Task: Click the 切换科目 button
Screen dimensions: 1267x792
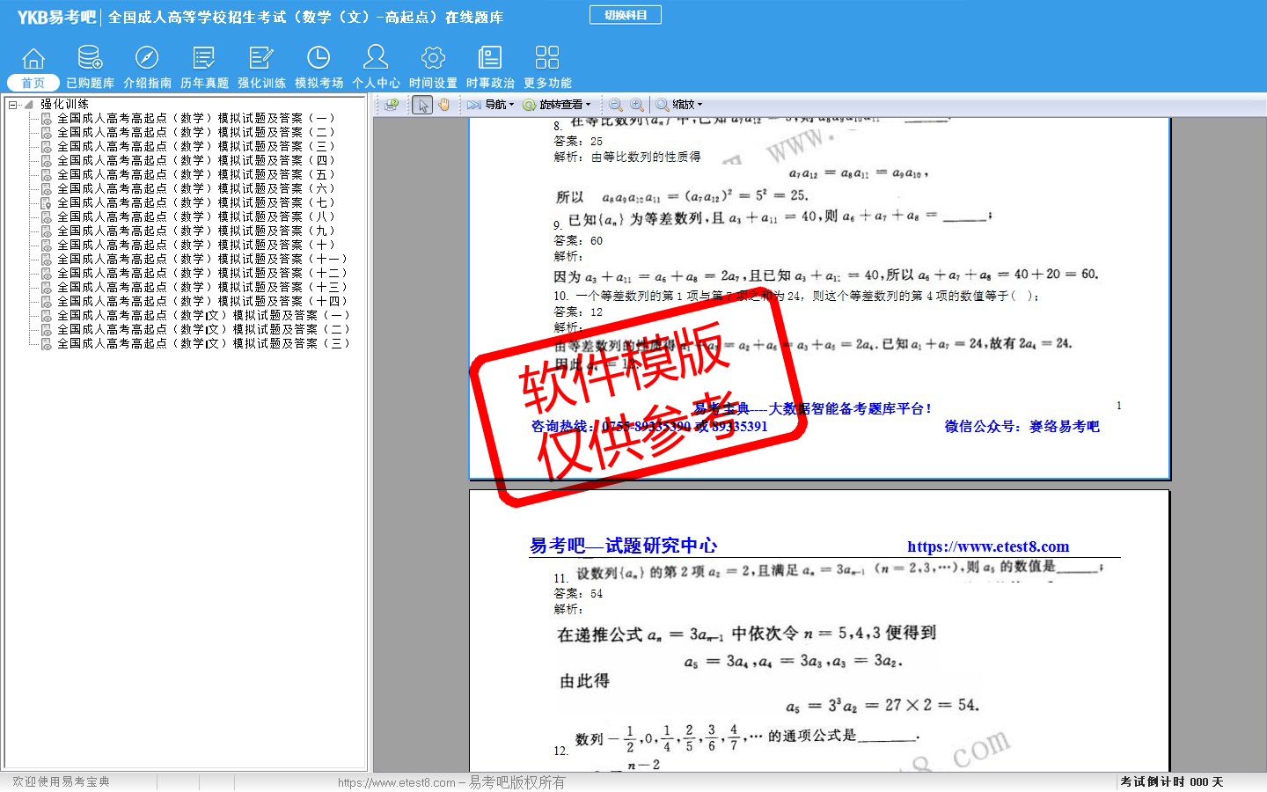Action: click(626, 15)
